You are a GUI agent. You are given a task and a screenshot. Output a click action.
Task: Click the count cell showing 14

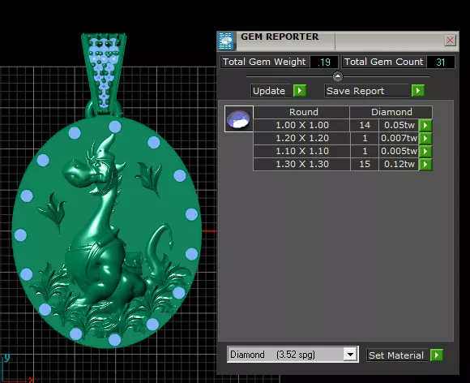coord(365,125)
